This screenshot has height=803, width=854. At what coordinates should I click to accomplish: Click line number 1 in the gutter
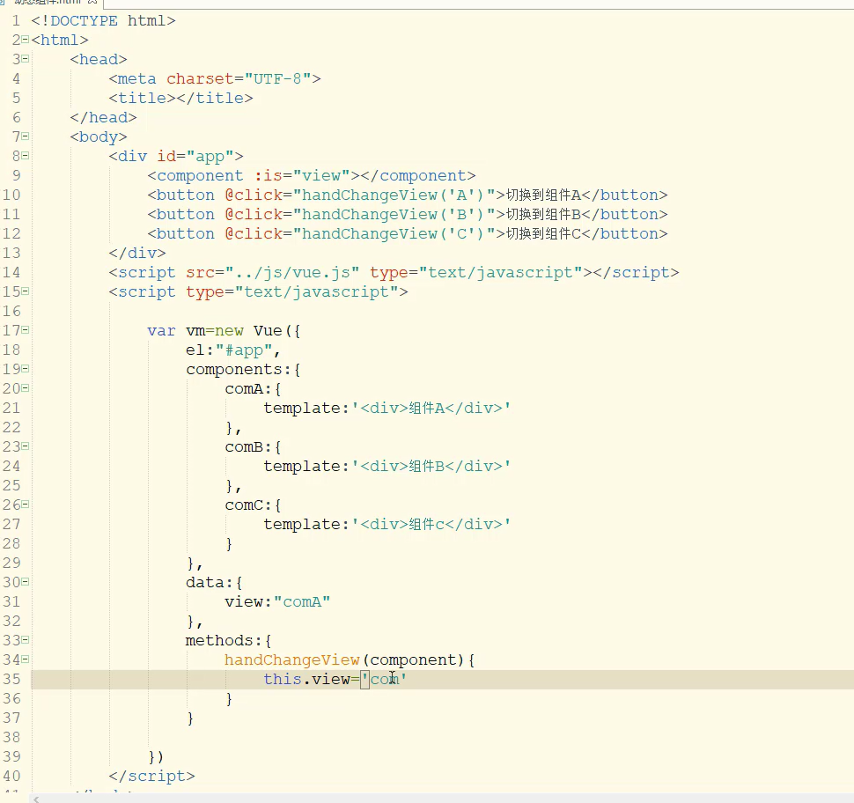coord(16,21)
